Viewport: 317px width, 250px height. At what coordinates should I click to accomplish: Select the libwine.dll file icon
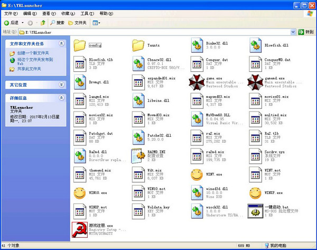138,100
